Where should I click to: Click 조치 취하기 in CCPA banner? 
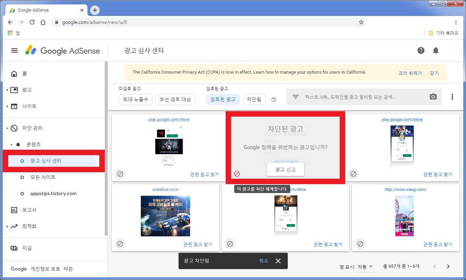(x=410, y=73)
